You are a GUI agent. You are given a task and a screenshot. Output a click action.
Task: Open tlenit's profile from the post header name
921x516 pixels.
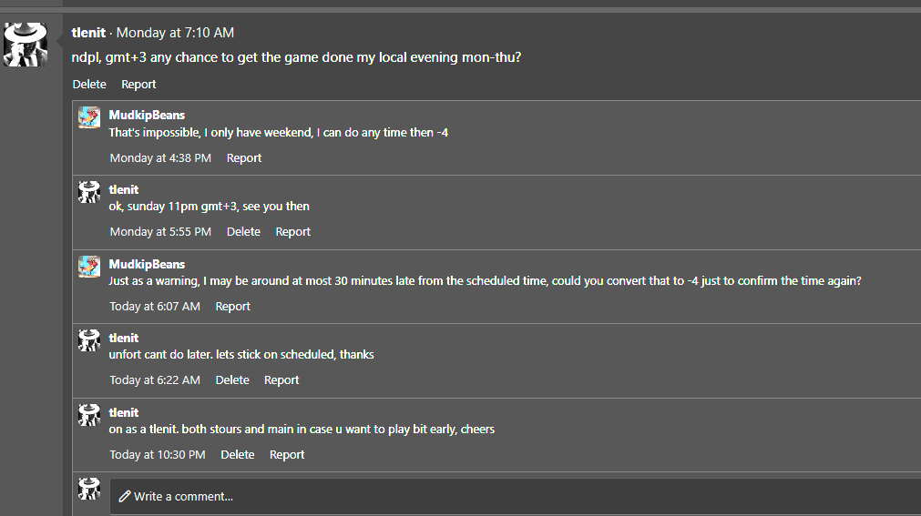(88, 33)
